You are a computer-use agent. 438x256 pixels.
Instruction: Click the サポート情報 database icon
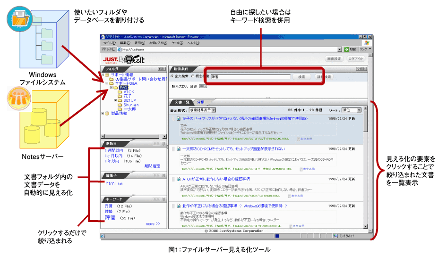(107, 75)
